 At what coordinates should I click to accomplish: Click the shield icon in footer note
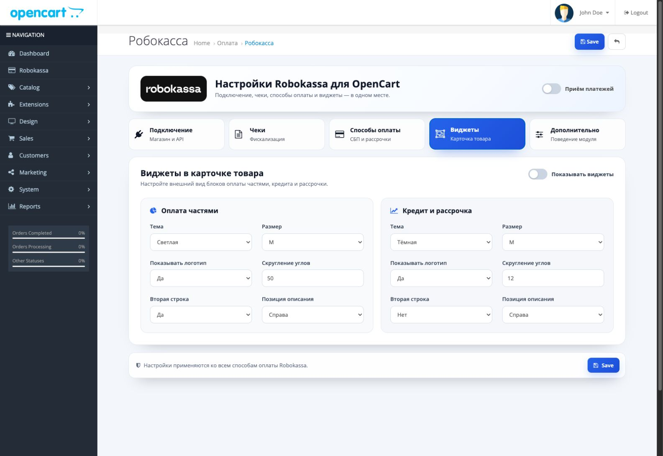pos(138,365)
